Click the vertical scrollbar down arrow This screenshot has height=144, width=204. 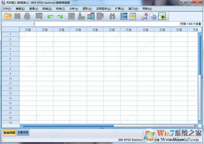click(199, 122)
